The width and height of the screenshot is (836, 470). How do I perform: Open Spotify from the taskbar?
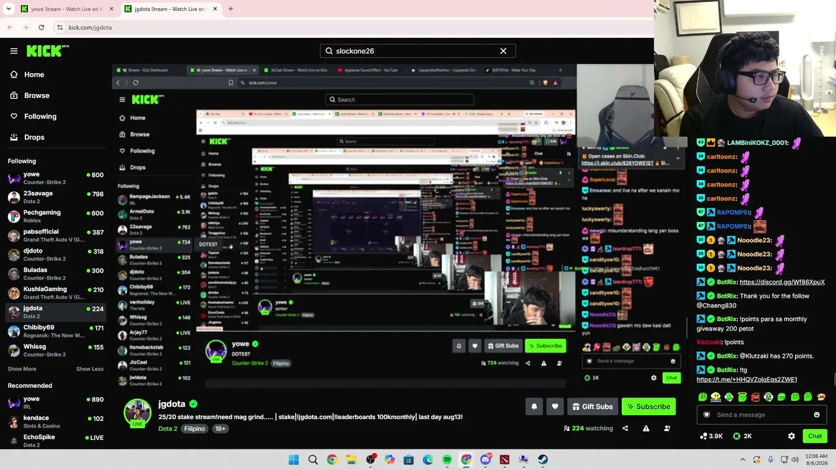pyautogui.click(x=447, y=460)
